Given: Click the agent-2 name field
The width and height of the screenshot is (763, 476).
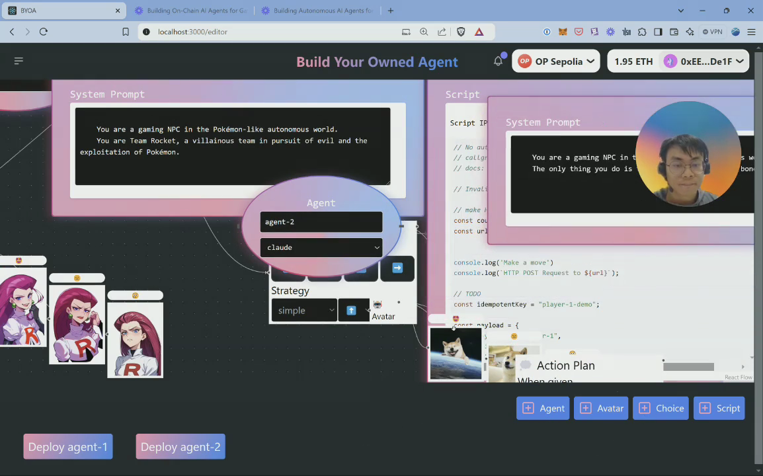Looking at the screenshot, I should point(321,222).
